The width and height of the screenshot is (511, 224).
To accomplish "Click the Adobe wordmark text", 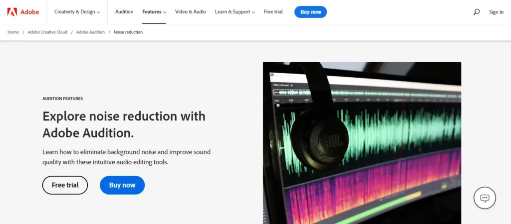I will tap(29, 12).
